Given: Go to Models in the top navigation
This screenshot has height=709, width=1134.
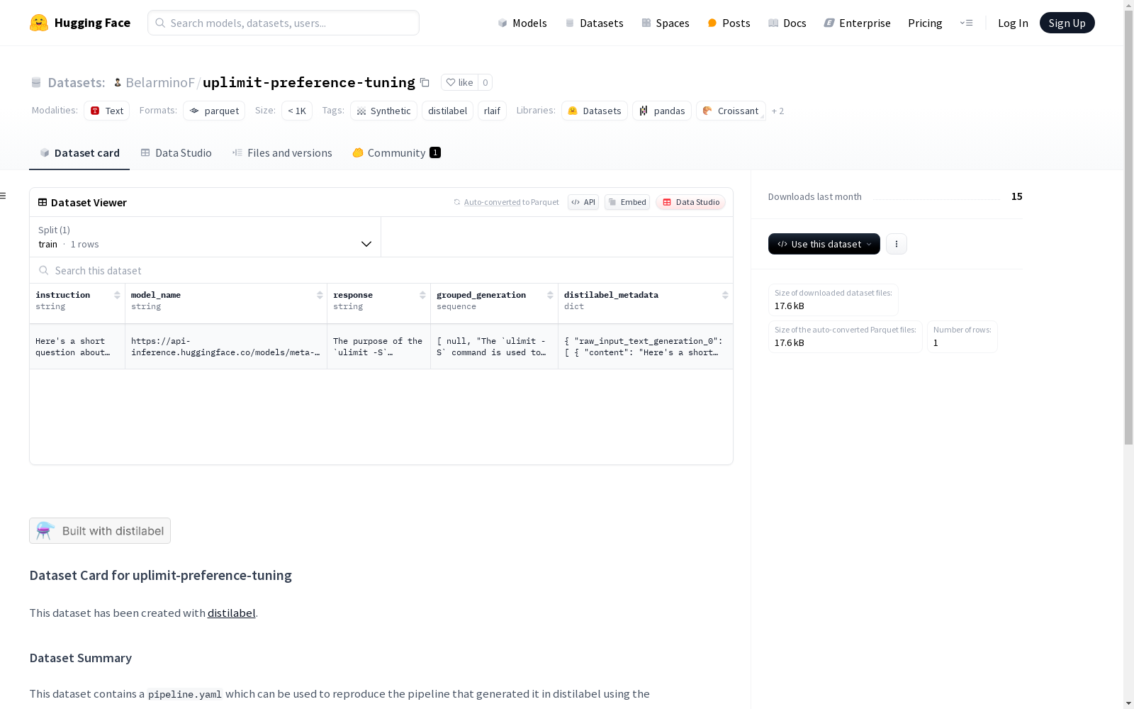Looking at the screenshot, I should click(522, 23).
